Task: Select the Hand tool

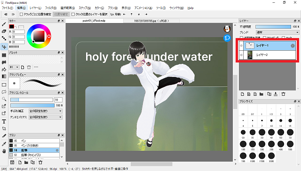Action: pyautogui.click(x=4, y=151)
